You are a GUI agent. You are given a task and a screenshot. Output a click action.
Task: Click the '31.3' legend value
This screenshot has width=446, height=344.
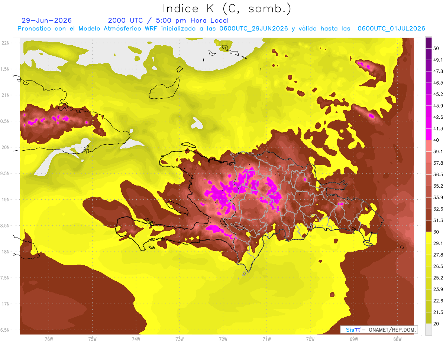[x=438, y=220]
